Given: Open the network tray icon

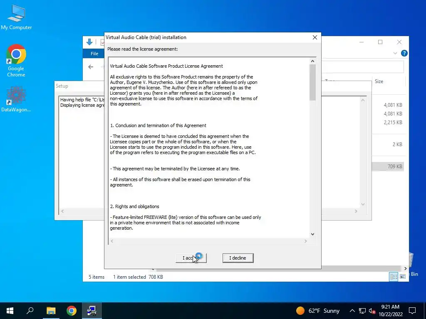Looking at the screenshot, I should click(x=362, y=311).
